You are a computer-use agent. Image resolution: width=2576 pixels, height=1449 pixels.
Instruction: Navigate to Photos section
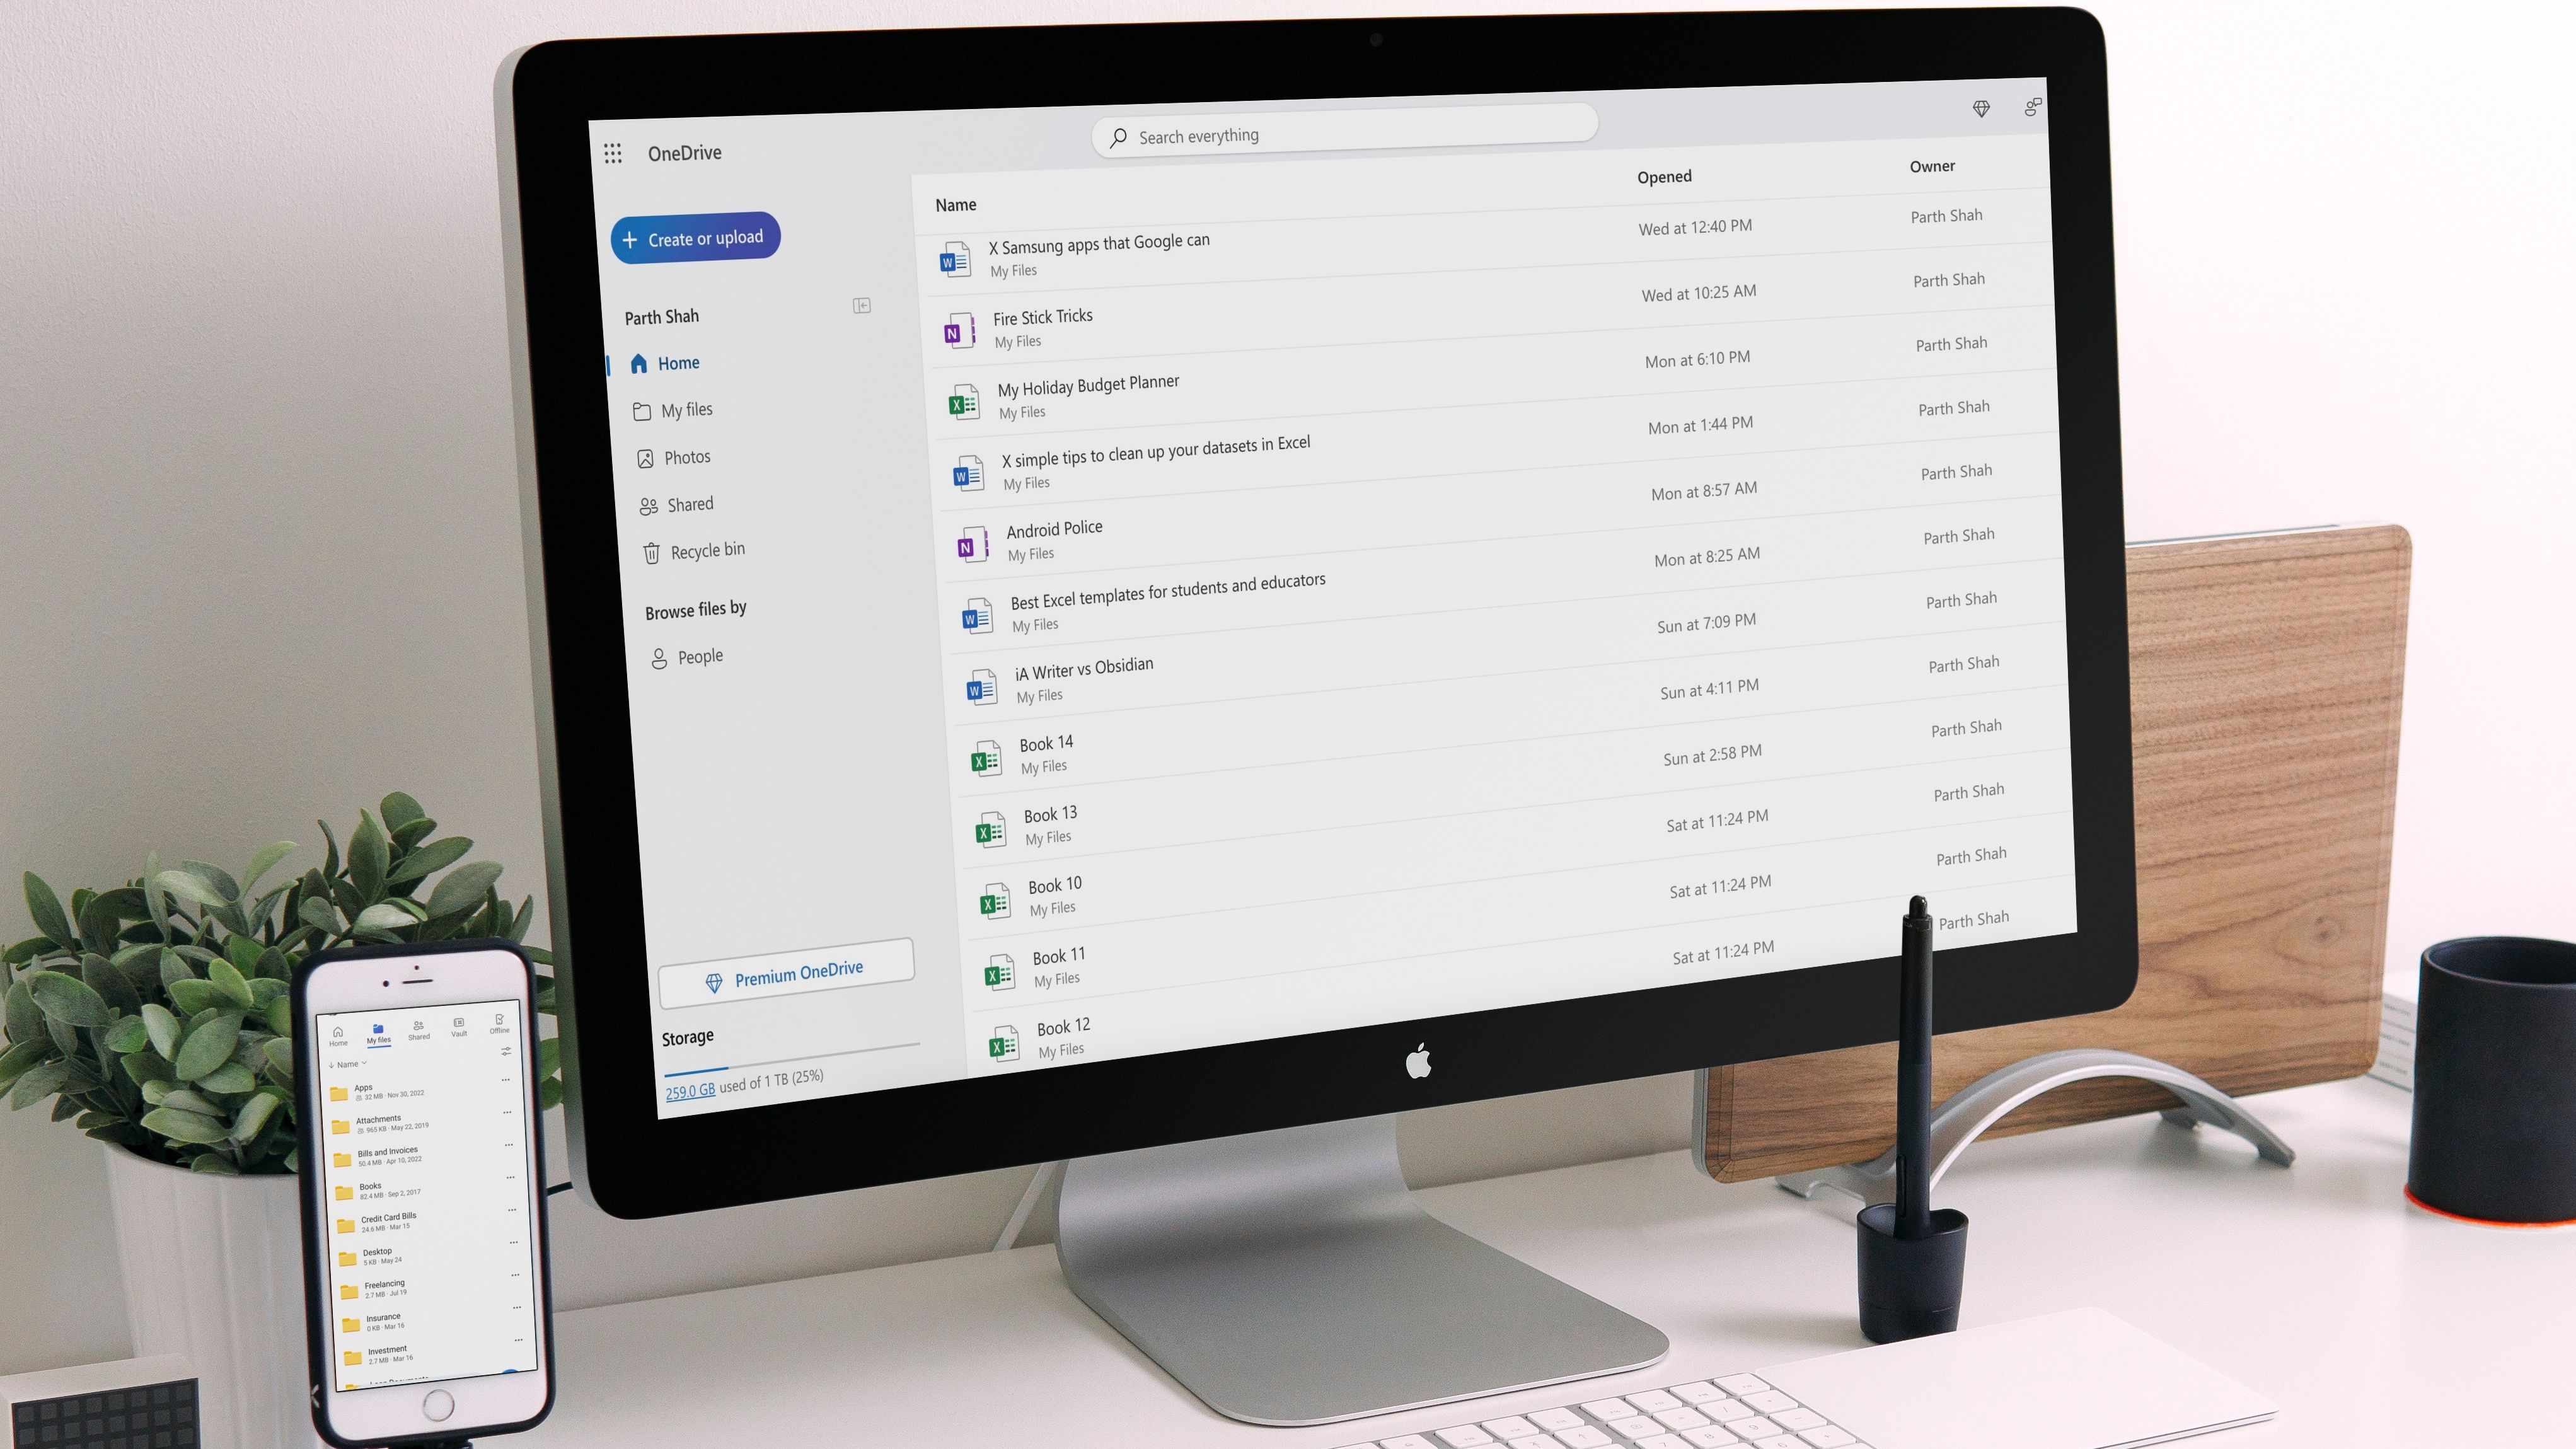tap(686, 456)
